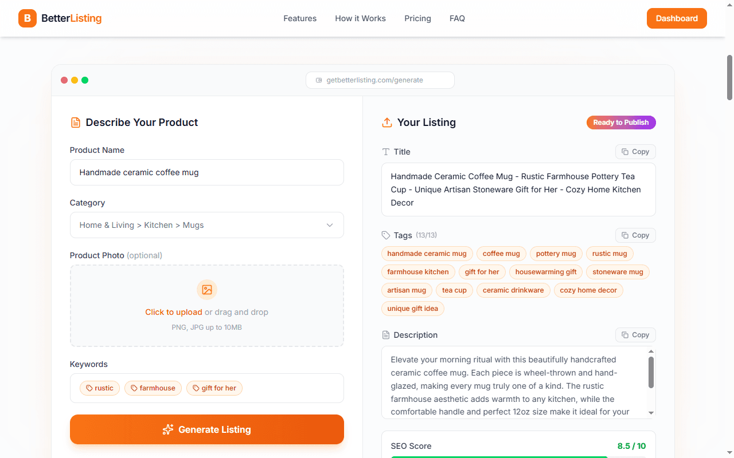Click the BetterListing logo icon
The height and width of the screenshot is (458, 734).
click(27, 18)
